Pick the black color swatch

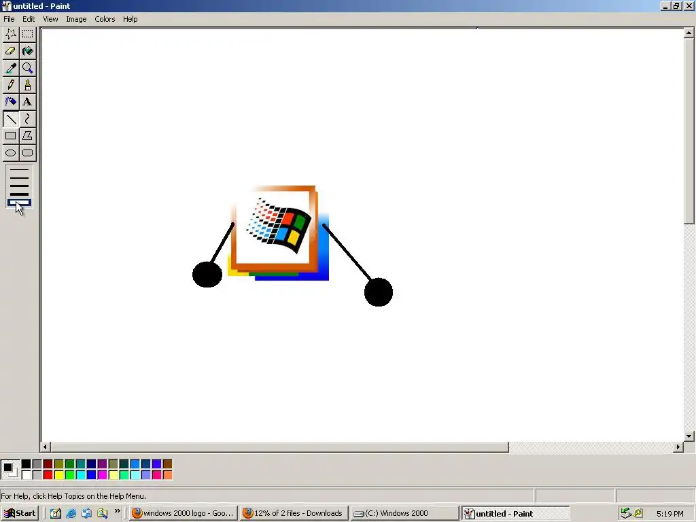pyautogui.click(x=27, y=464)
